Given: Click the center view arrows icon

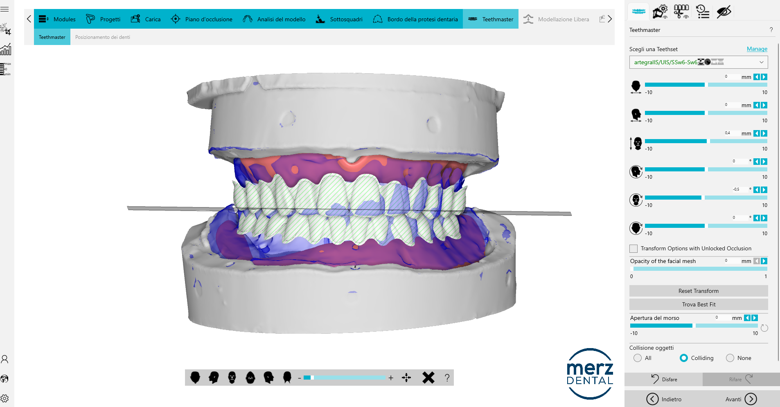Looking at the screenshot, I should (x=406, y=378).
